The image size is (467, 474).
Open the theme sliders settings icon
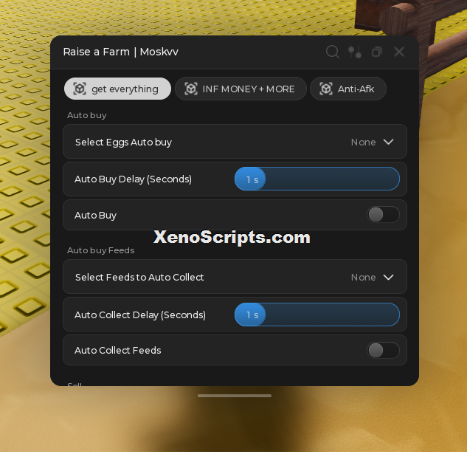click(355, 52)
